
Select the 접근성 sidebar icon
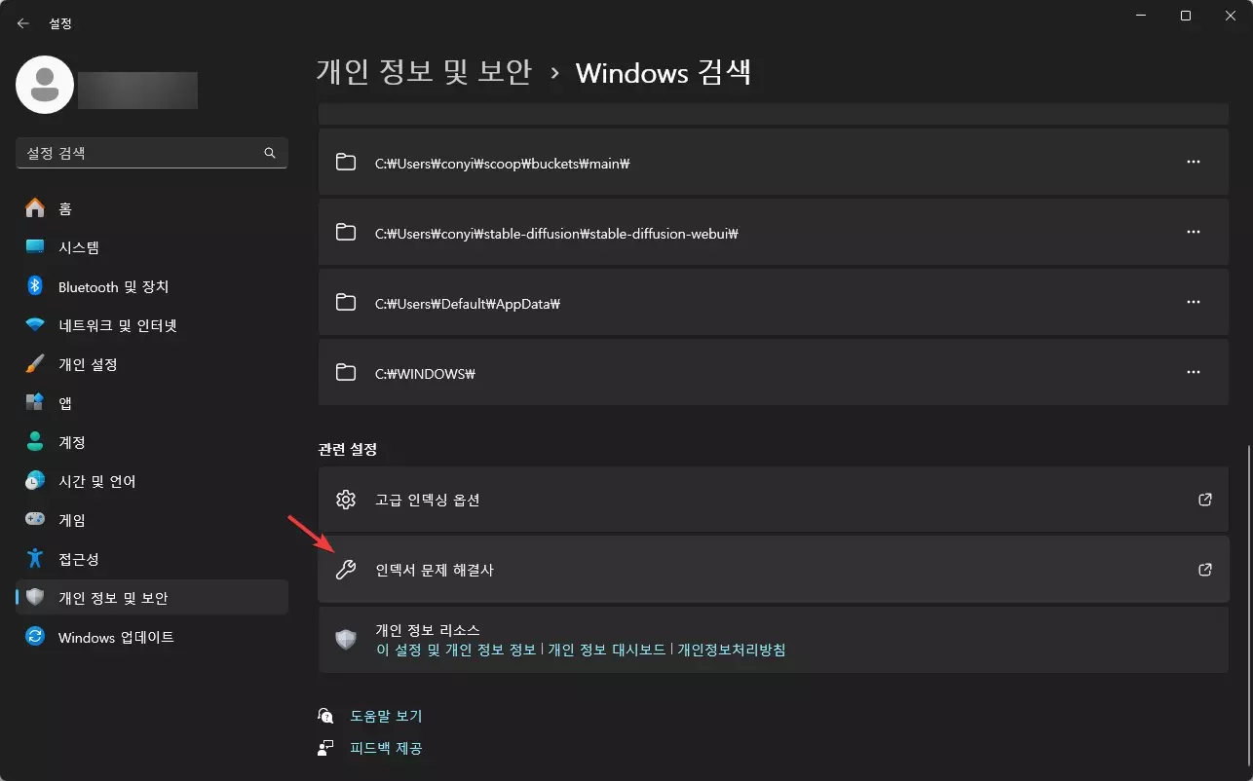[37, 559]
